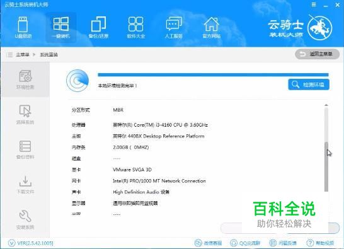Click the 云骑士 knight logo
Image resolution: width=344 pixels, height=249 pixels.
click(x=319, y=28)
